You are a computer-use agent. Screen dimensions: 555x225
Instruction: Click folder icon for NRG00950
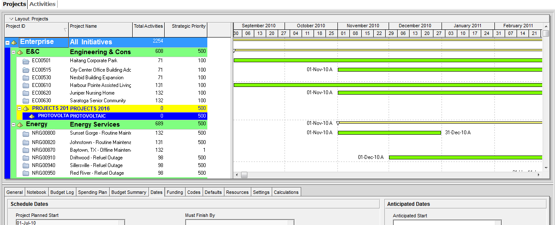tap(26, 173)
